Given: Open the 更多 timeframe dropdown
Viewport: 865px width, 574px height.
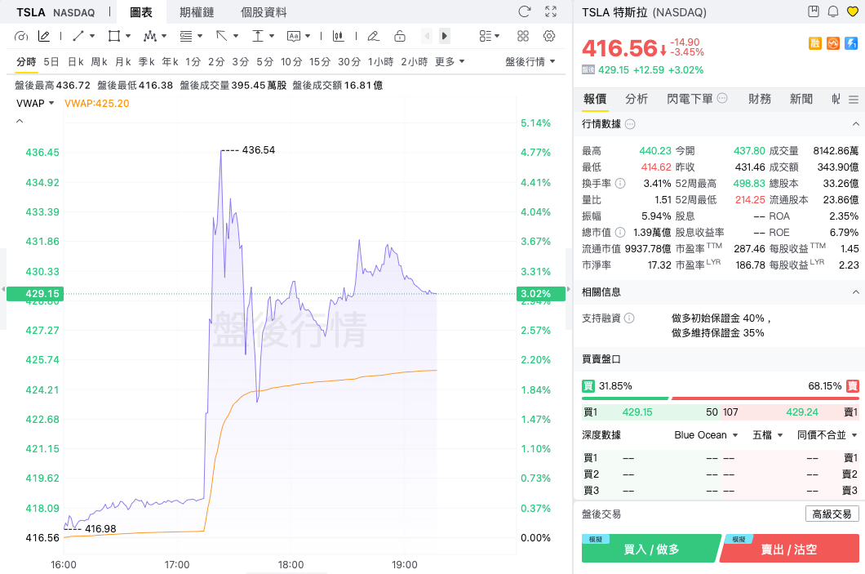Looking at the screenshot, I should [450, 62].
